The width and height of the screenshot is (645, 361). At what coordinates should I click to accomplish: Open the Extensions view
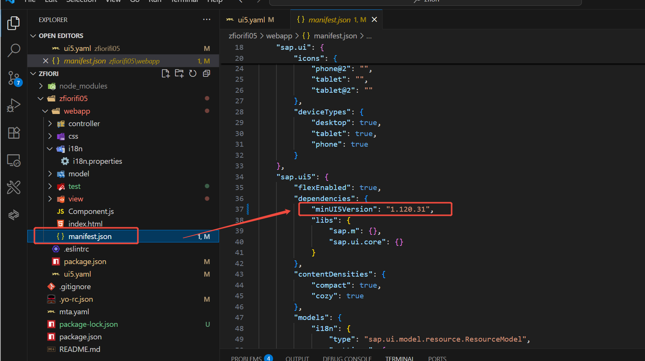(x=14, y=133)
